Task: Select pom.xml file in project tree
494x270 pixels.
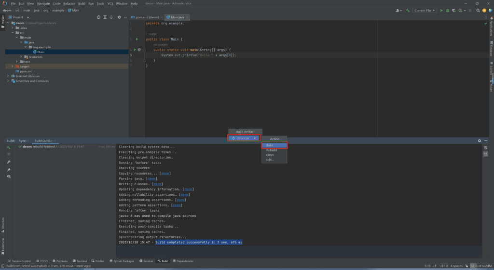Action: 26,71
